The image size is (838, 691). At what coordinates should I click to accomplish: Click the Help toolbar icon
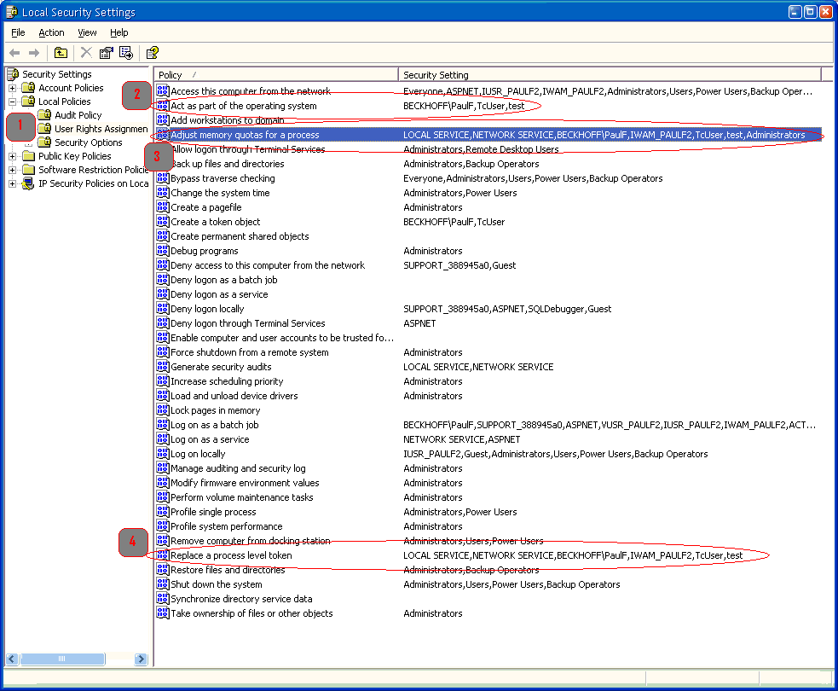(153, 53)
